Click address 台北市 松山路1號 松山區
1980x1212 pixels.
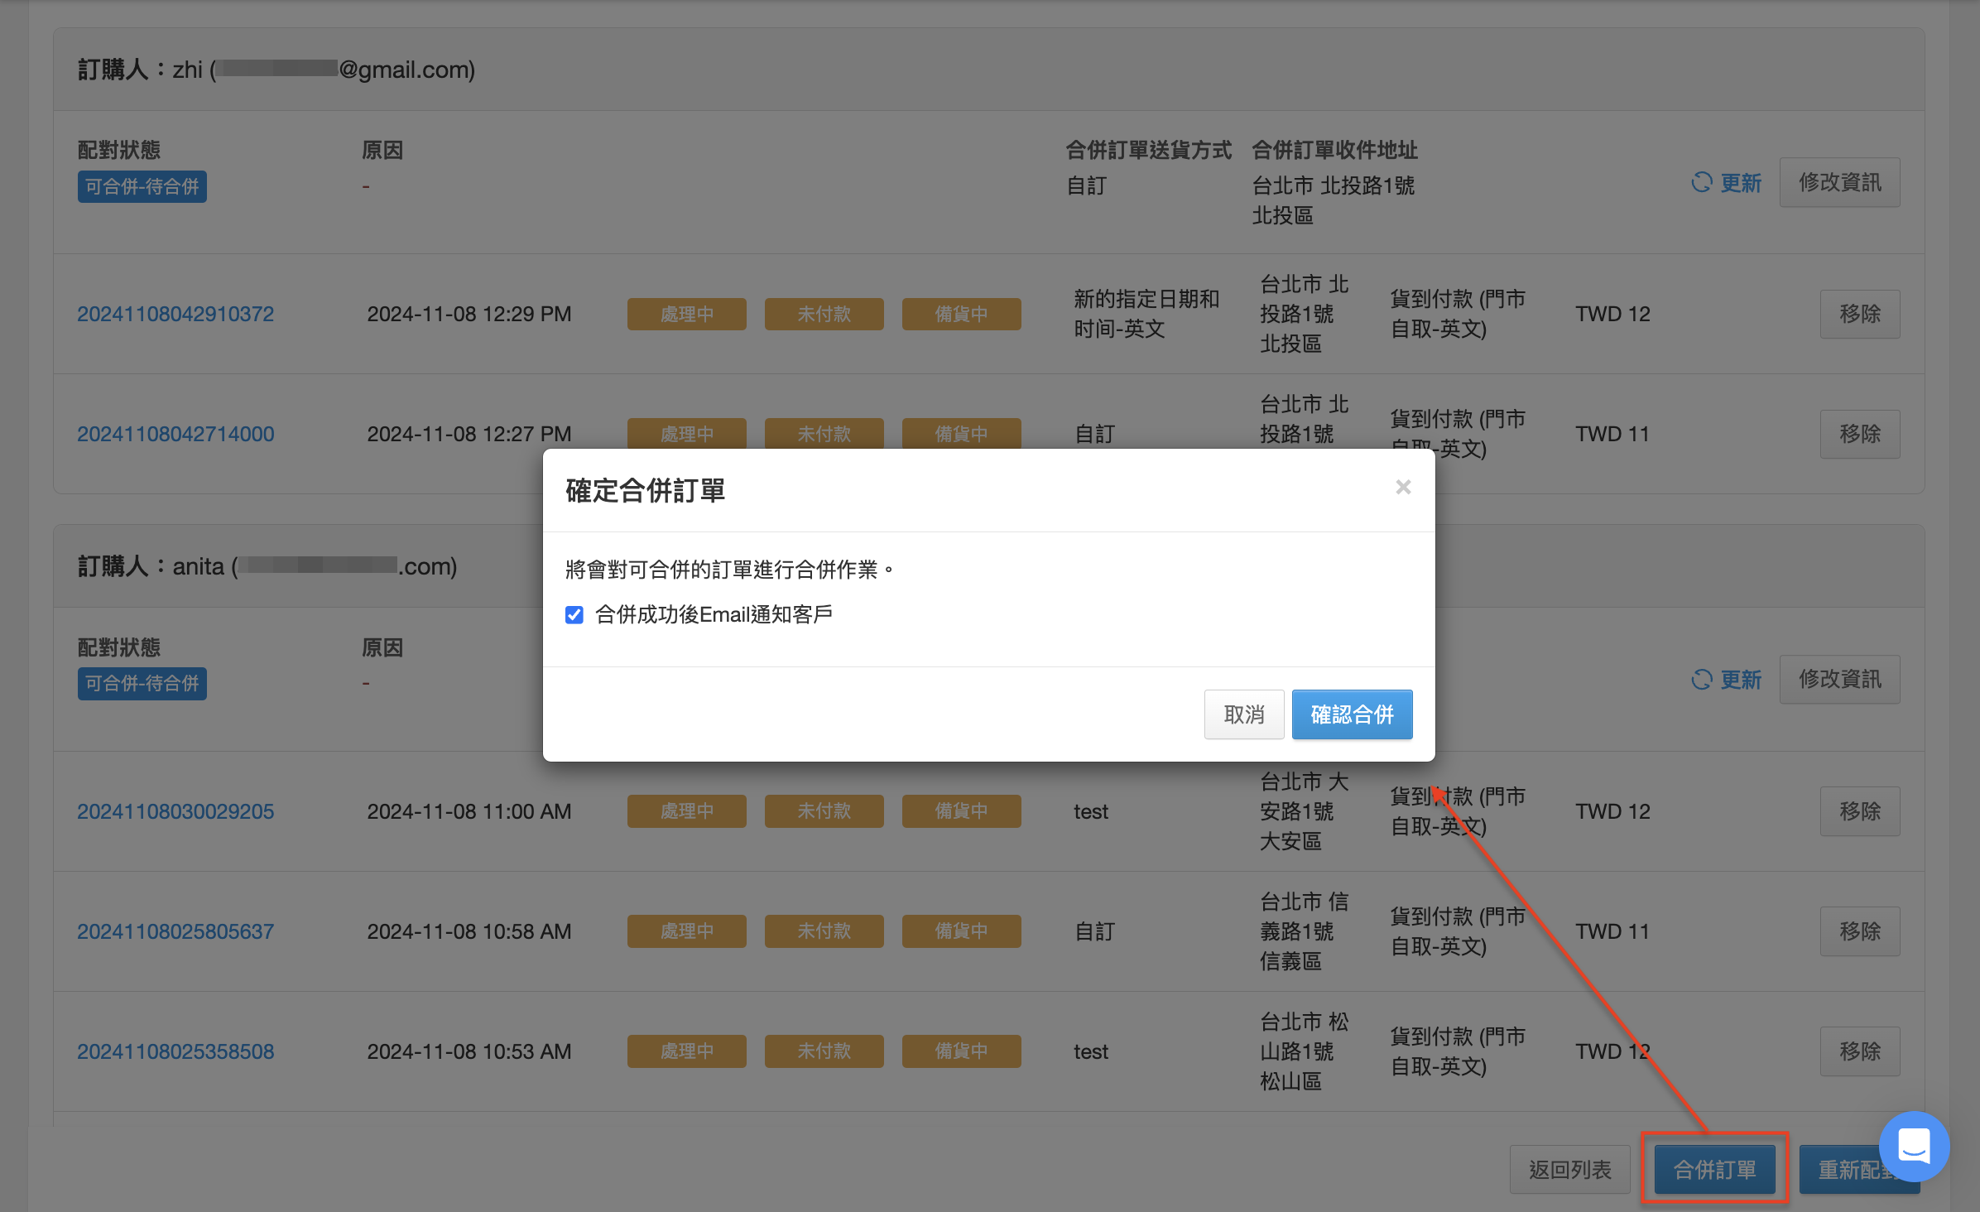(x=1304, y=1051)
